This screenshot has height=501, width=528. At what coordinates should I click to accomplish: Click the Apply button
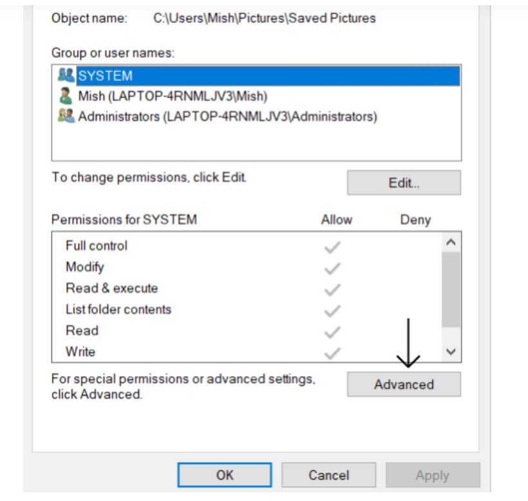coord(432,476)
